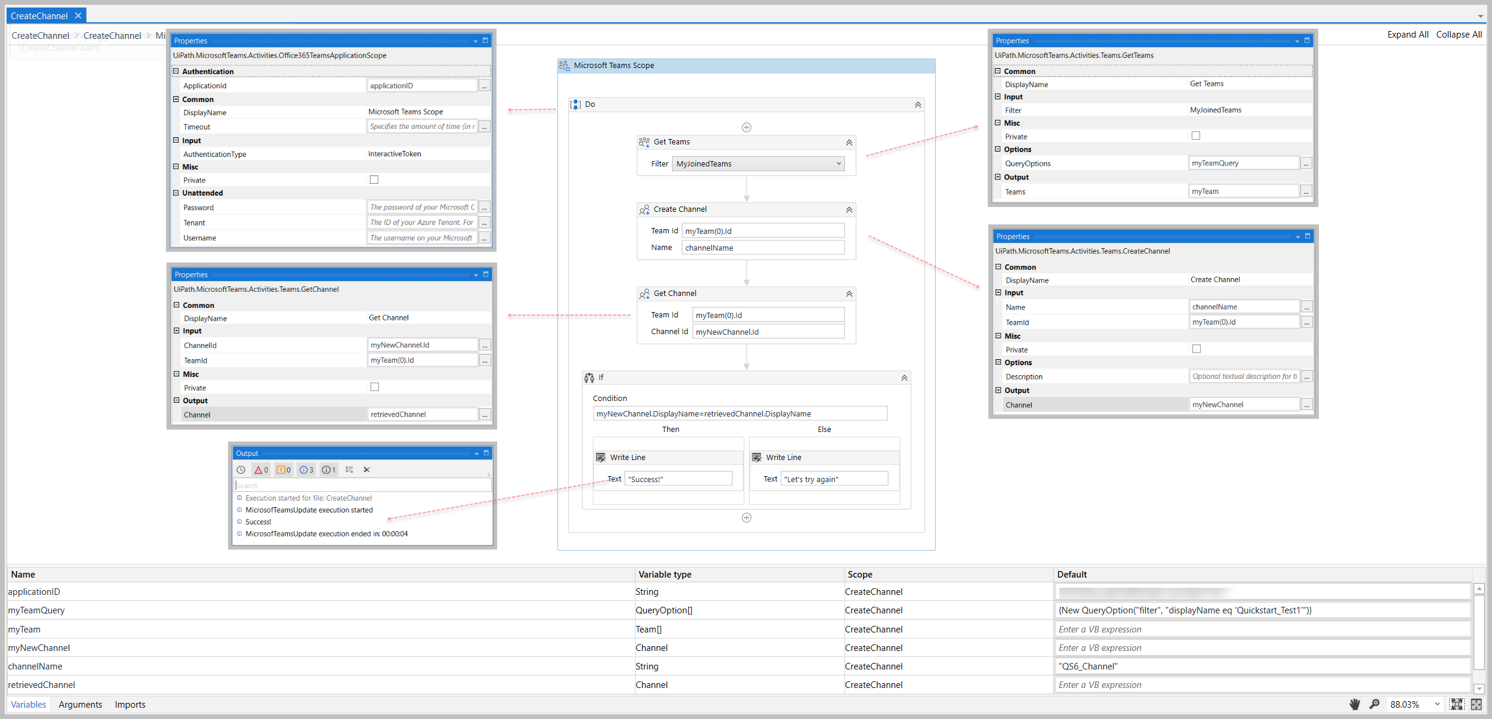
Task: Open expression editor for Get Channel ChannelId
Action: tap(485, 345)
